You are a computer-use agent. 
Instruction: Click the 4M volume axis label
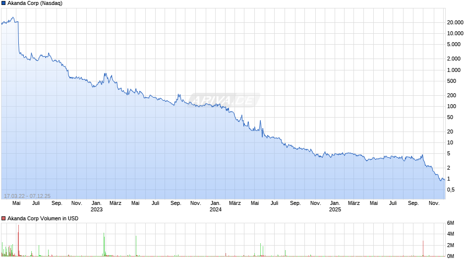coord(451,234)
